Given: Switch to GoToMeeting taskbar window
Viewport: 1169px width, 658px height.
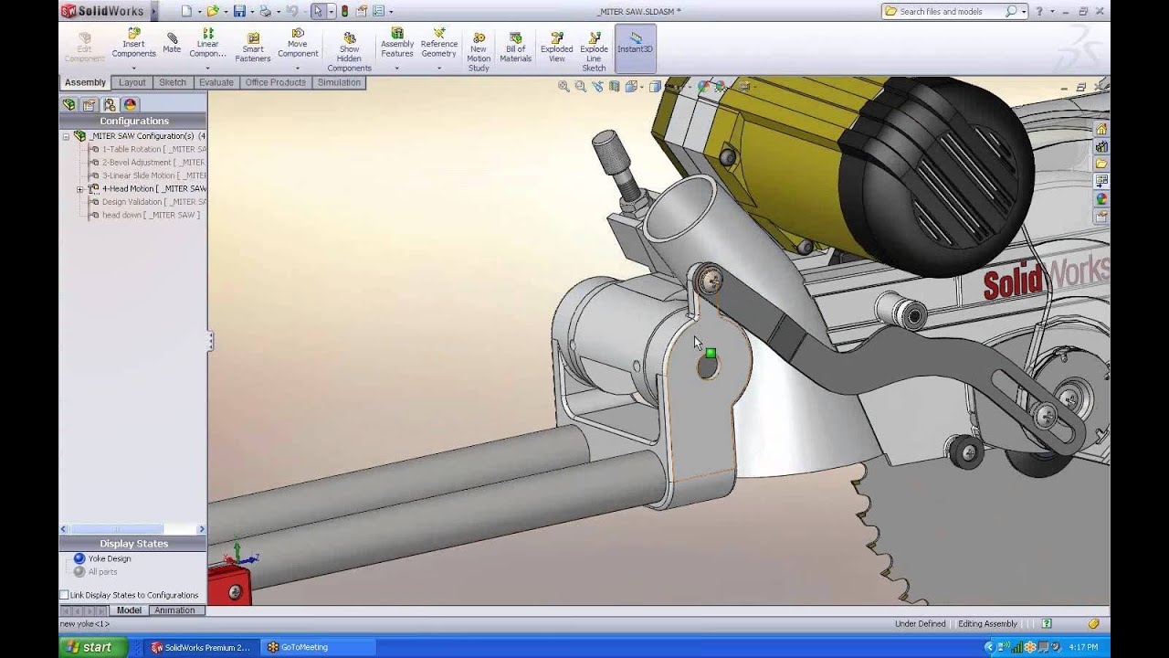Looking at the screenshot, I should [x=318, y=647].
